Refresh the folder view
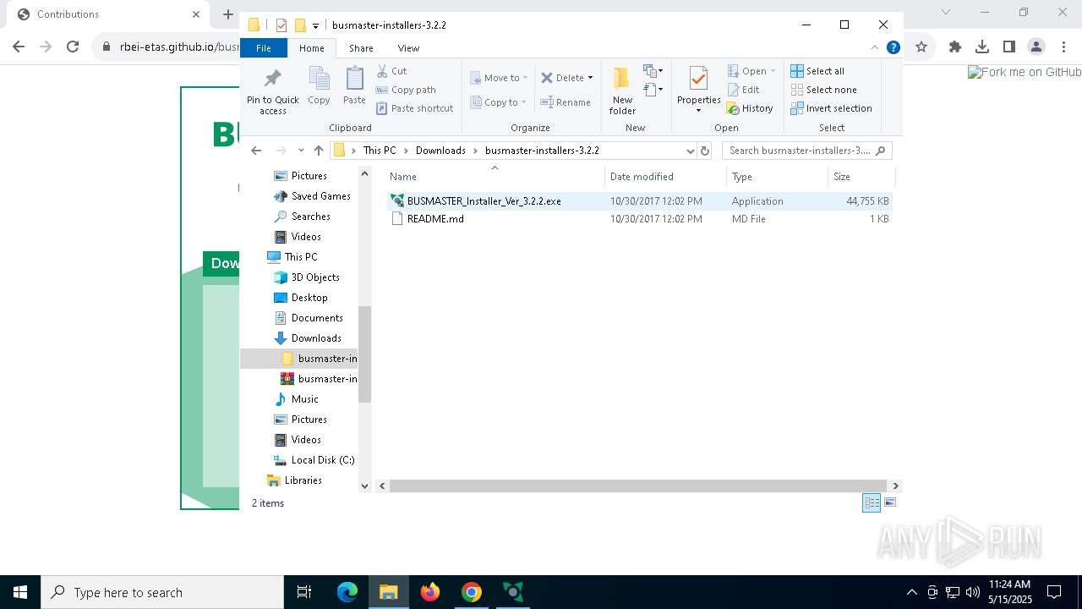 coord(706,151)
